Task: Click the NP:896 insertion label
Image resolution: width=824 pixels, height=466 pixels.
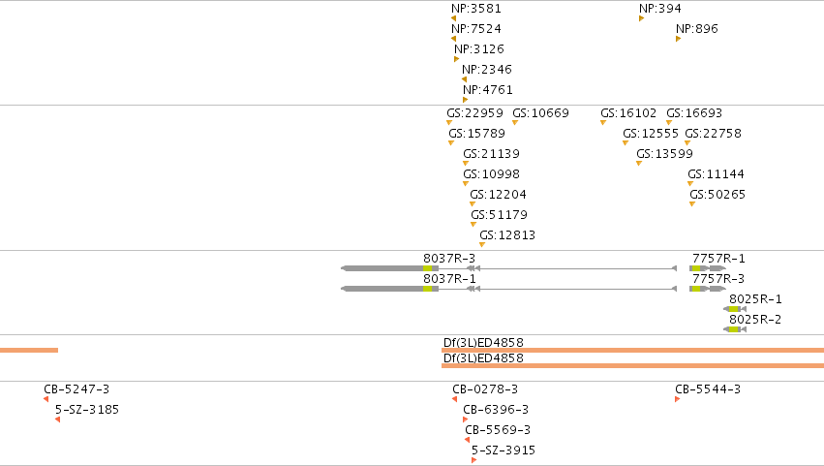Action: pos(697,29)
